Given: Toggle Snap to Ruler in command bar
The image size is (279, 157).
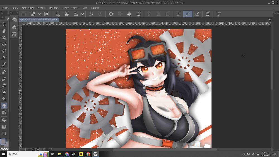Looking at the screenshot, I should point(179,14).
